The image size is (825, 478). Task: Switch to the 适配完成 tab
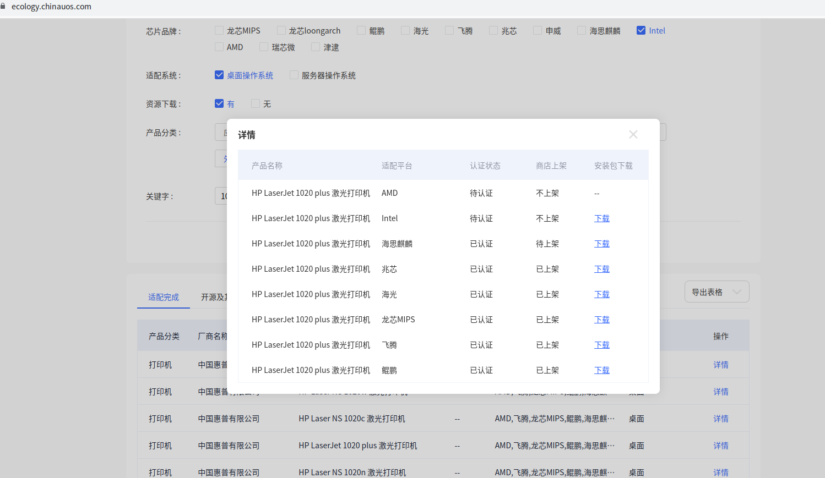164,297
